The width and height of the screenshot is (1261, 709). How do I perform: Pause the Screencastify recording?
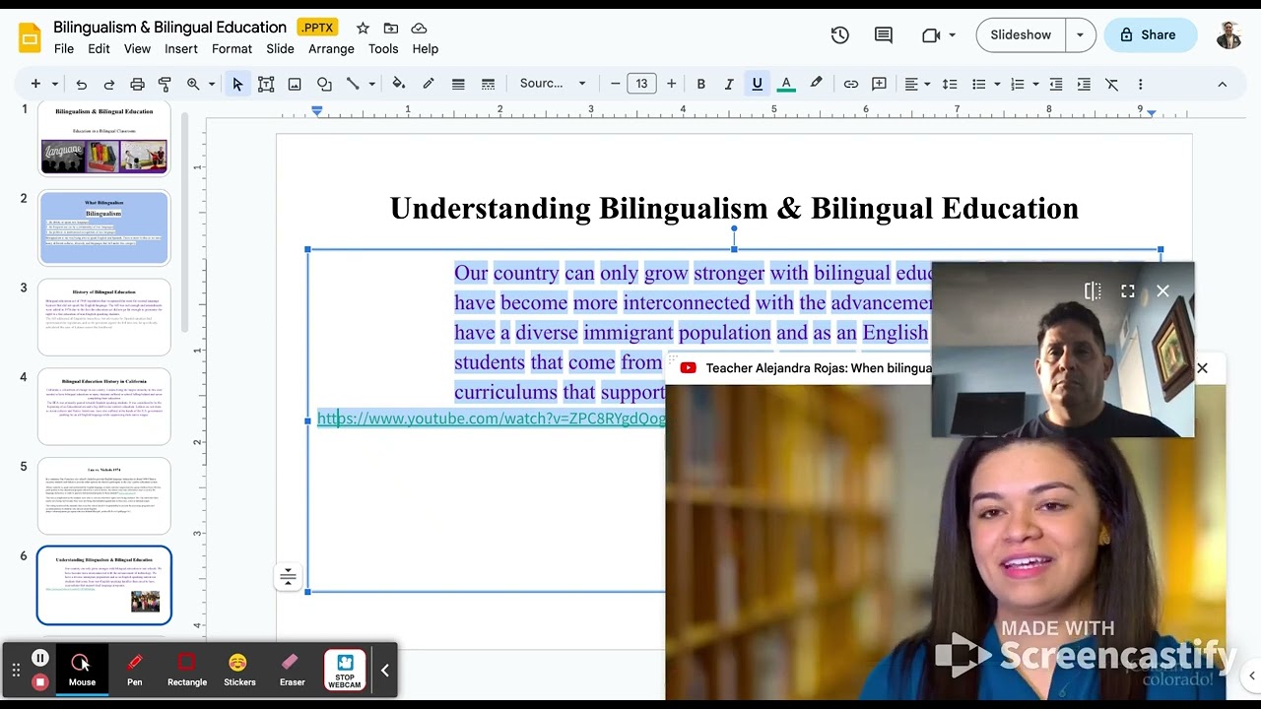40,658
